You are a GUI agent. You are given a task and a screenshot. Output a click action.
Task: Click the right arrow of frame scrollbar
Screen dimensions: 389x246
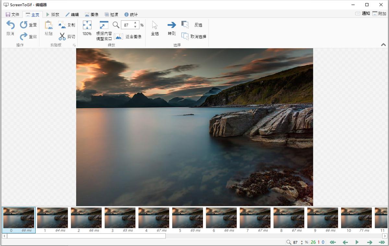384,236
